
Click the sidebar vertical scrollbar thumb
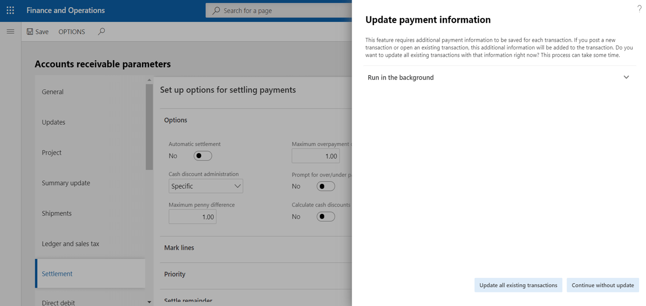(x=149, y=126)
